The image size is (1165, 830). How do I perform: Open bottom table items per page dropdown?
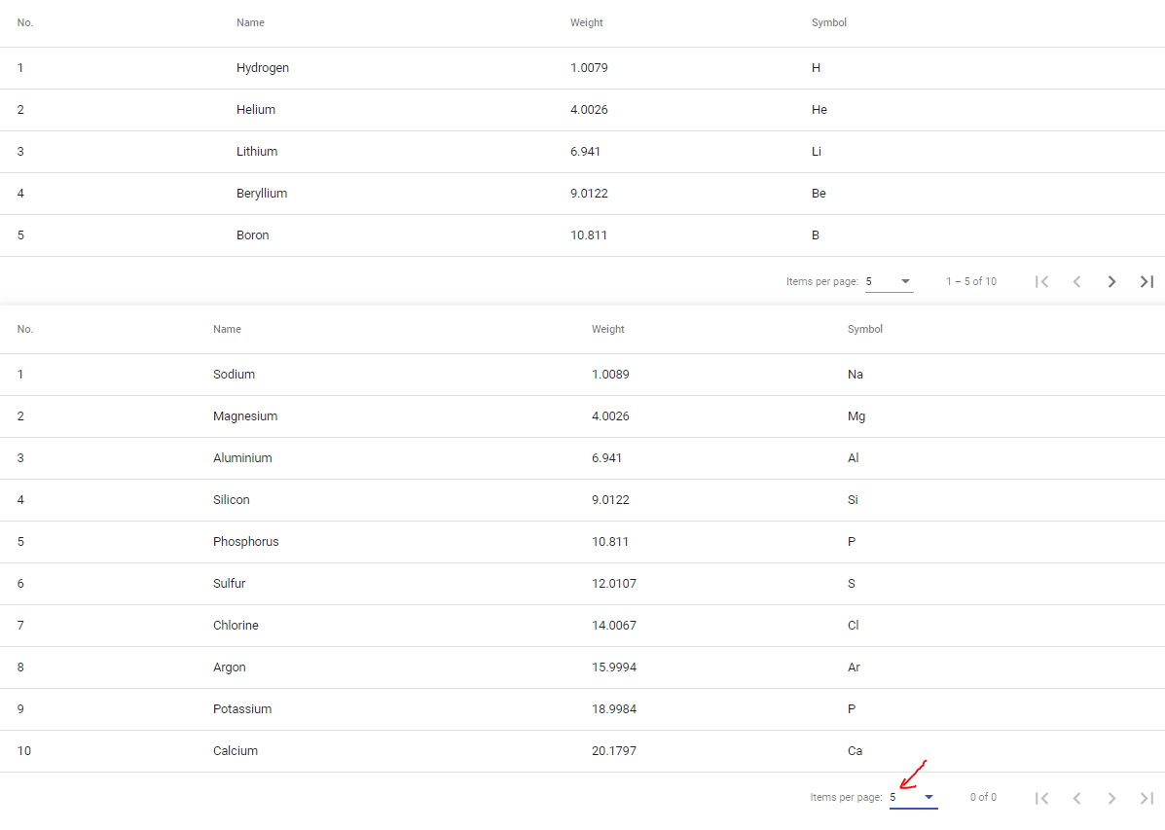(913, 797)
